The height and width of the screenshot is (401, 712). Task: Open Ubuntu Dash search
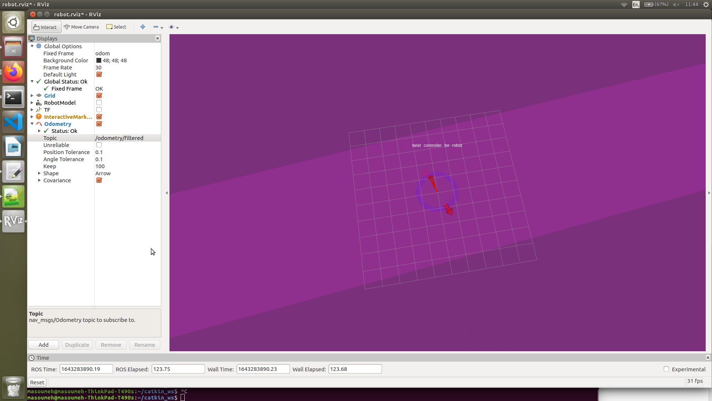(13, 22)
